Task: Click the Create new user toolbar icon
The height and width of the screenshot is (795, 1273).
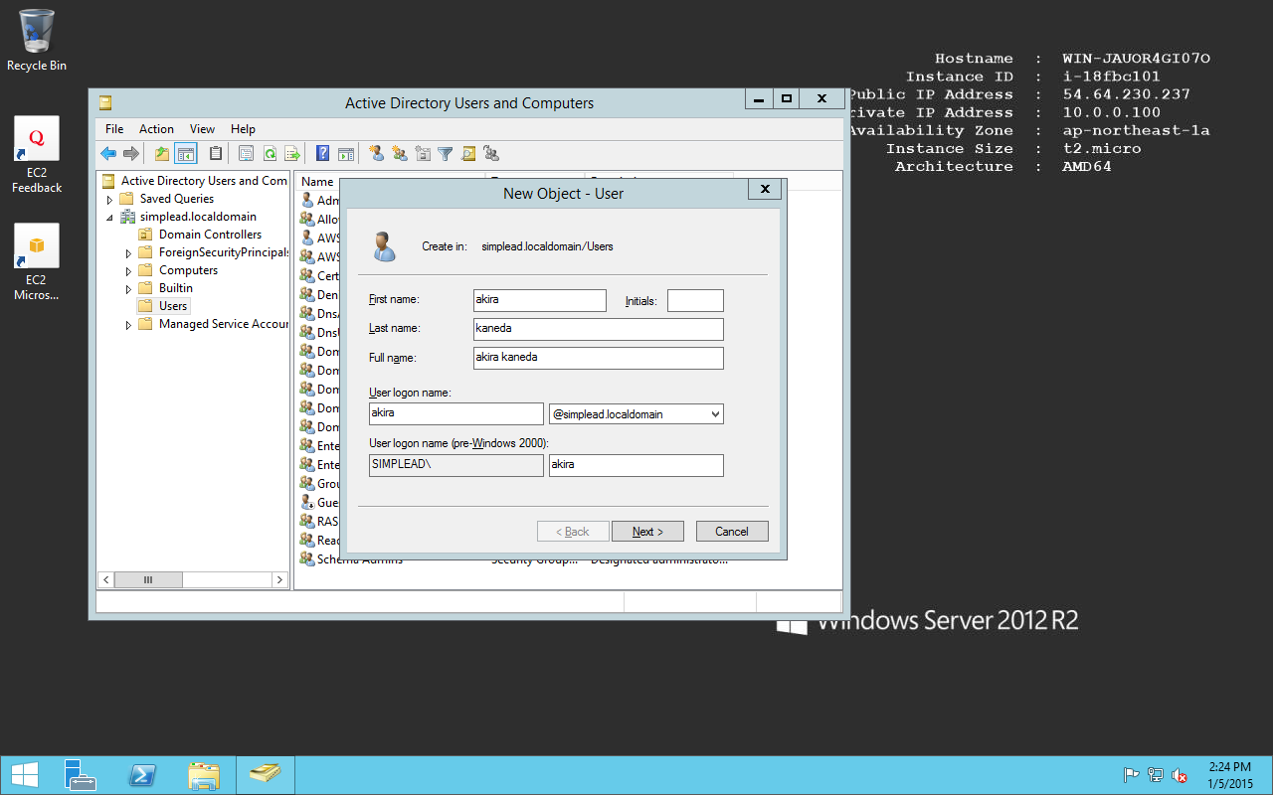Action: (377, 153)
